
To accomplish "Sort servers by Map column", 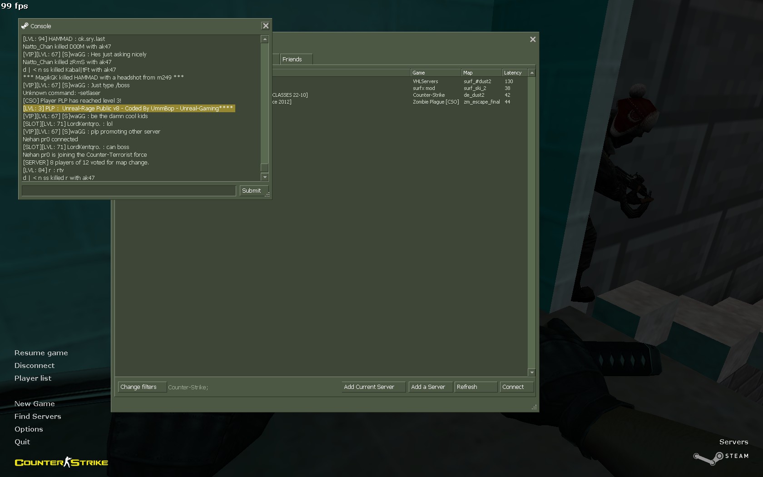I will [481, 73].
